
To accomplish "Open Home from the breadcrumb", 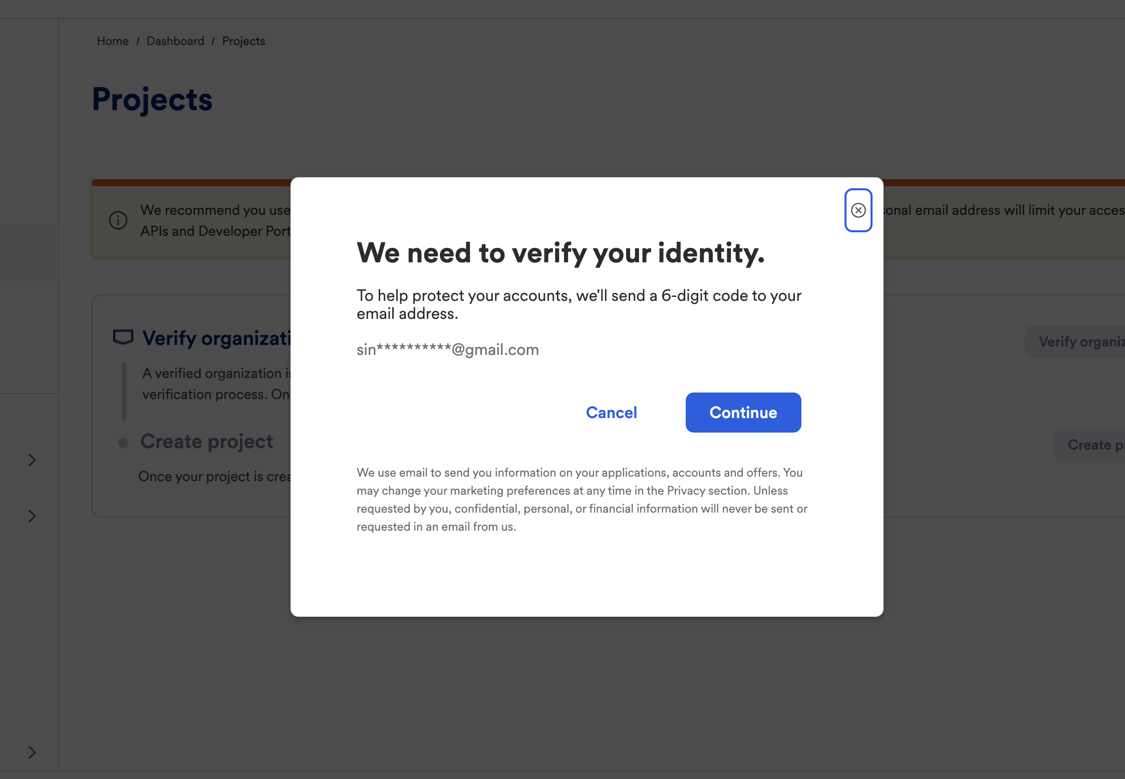I will point(112,41).
